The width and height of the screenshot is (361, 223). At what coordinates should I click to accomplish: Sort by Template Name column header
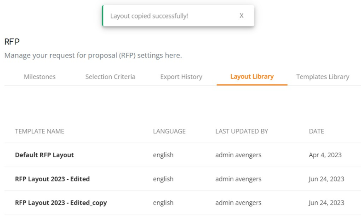click(40, 131)
